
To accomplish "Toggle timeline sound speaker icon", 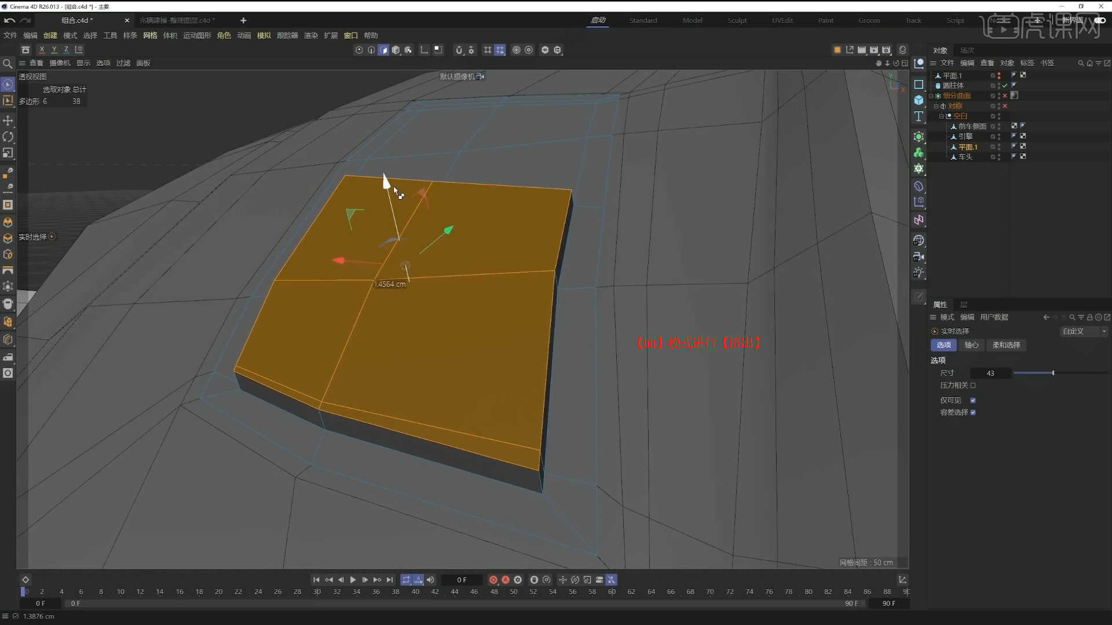I will coord(430,580).
